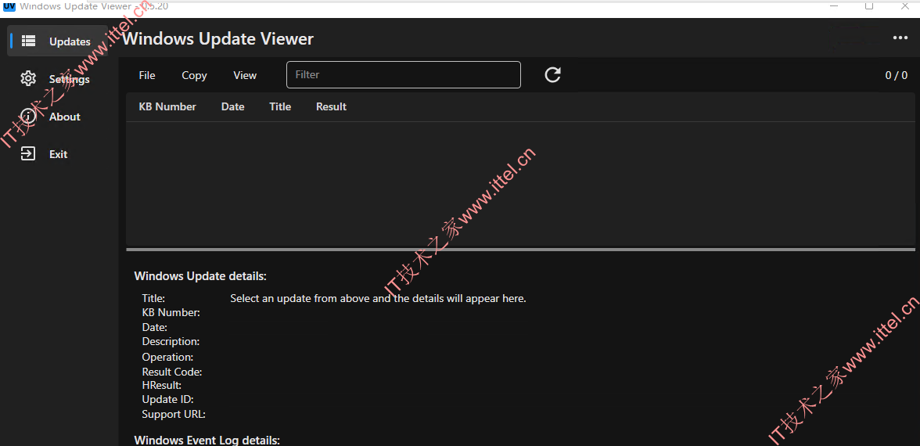Click the gray horizontal splitter bar
920x446 pixels.
pos(520,250)
